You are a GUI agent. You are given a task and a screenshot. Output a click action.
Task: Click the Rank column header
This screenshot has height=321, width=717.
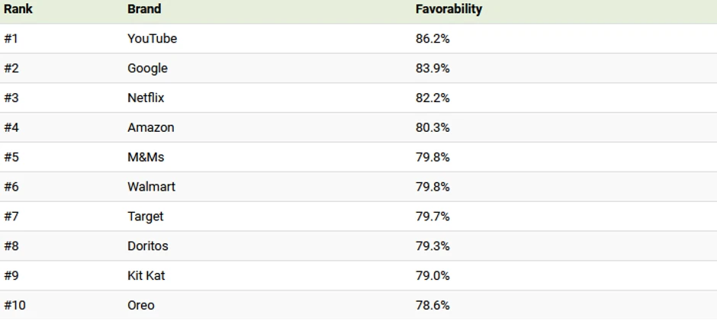[x=18, y=9]
